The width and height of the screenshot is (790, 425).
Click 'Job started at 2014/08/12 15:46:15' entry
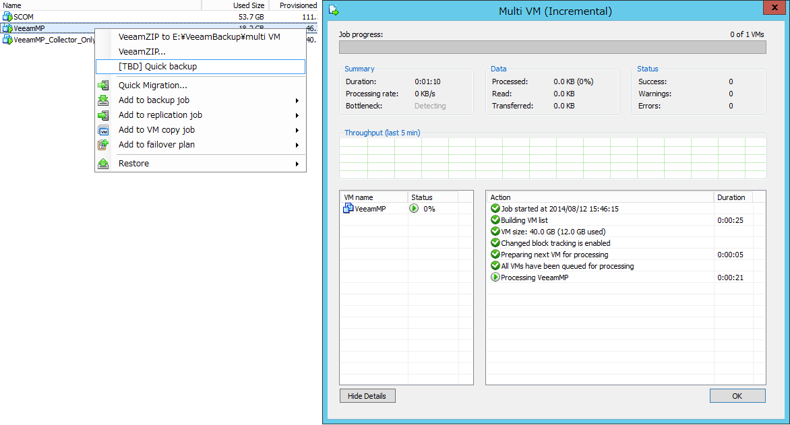click(x=559, y=209)
